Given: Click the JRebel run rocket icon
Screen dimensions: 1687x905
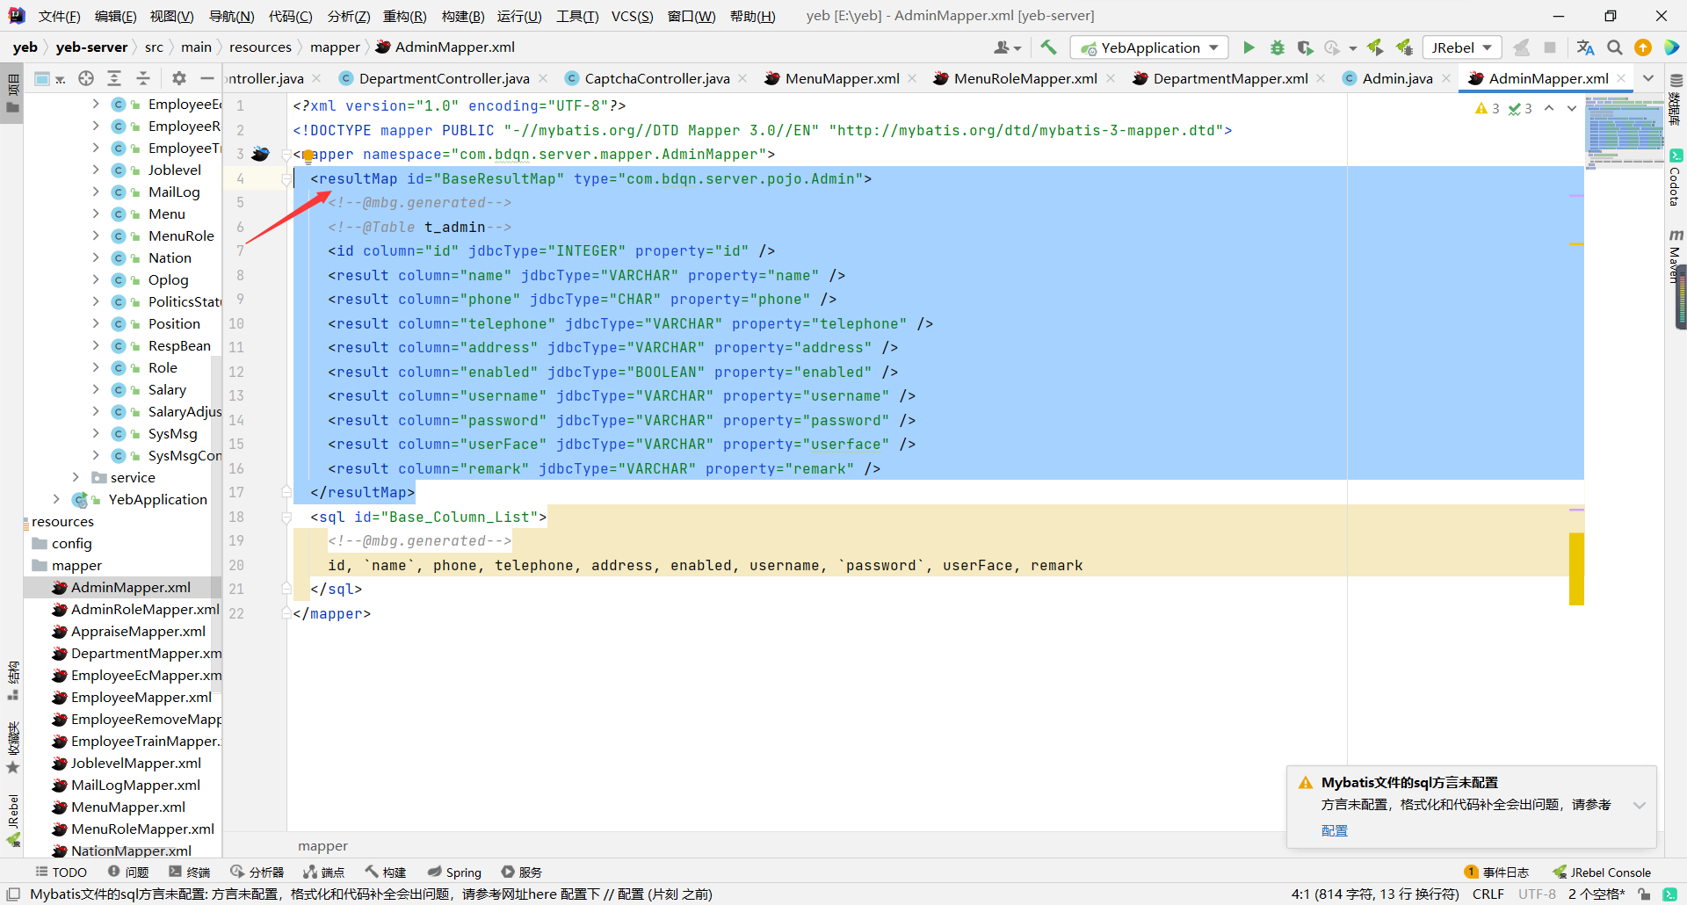Looking at the screenshot, I should pos(1376,47).
